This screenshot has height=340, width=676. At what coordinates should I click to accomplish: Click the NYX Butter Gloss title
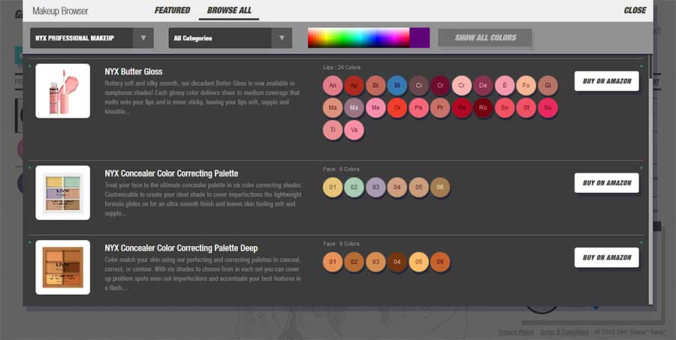[x=133, y=71]
